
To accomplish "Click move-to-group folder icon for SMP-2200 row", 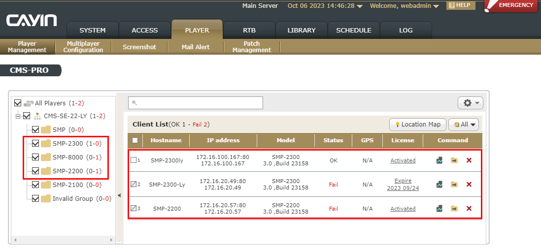I will click(x=454, y=209).
